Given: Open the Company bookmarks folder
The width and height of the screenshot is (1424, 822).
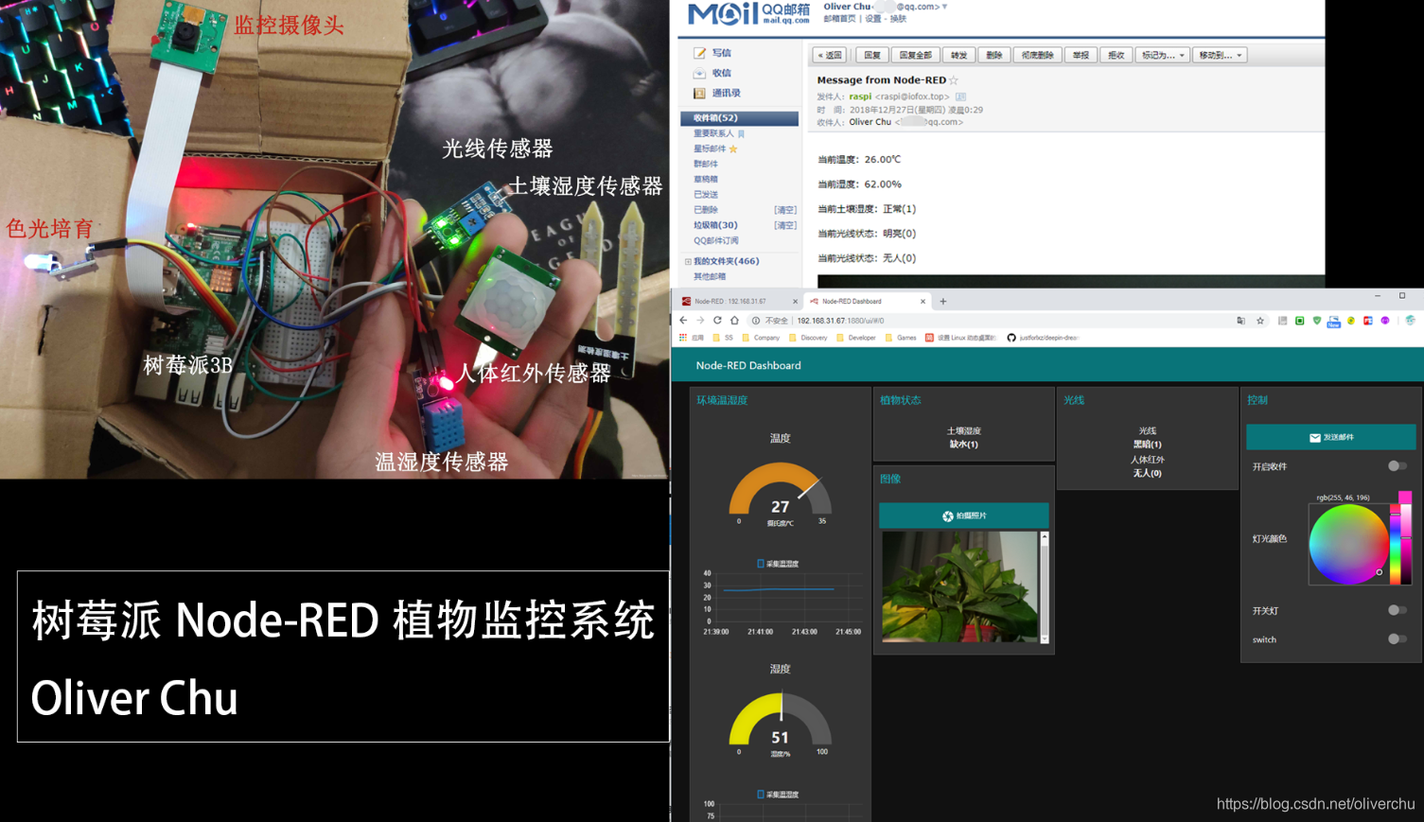Looking at the screenshot, I should [761, 338].
